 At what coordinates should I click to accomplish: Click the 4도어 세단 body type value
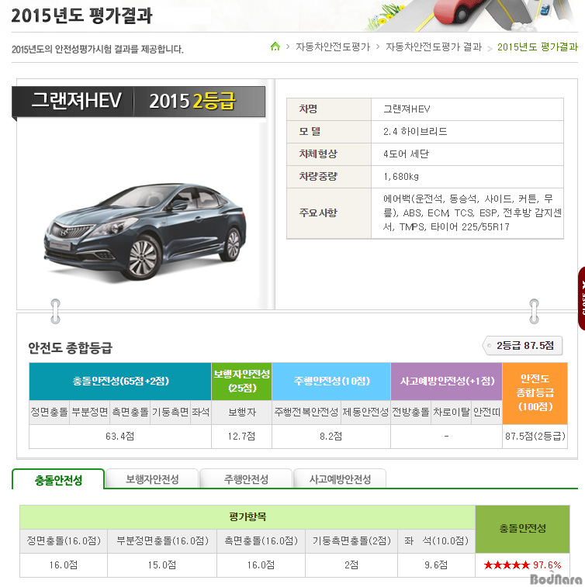pyautogui.click(x=406, y=154)
